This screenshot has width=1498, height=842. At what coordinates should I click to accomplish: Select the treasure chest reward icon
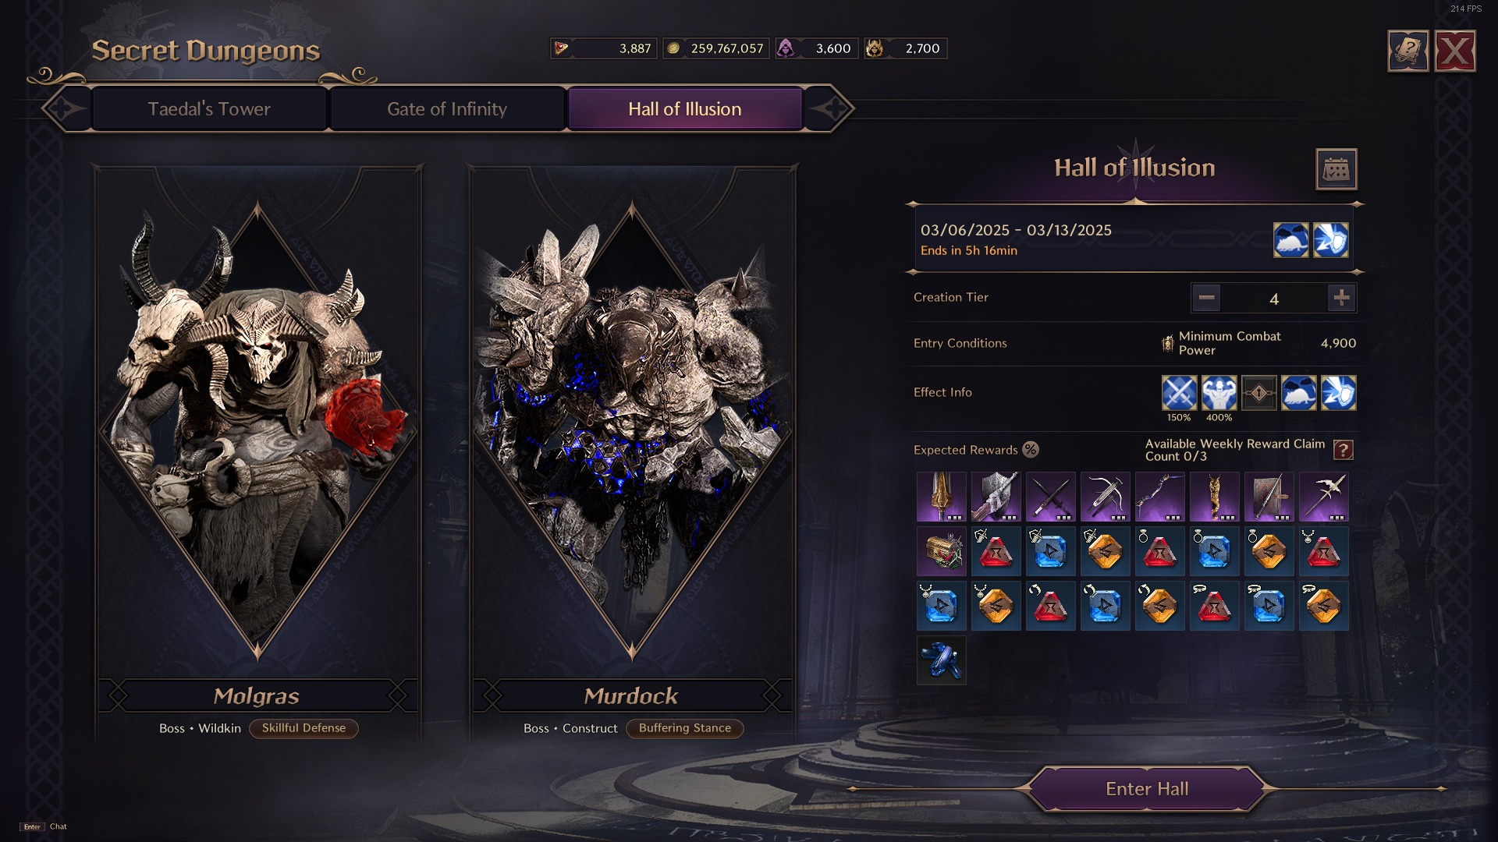point(941,551)
